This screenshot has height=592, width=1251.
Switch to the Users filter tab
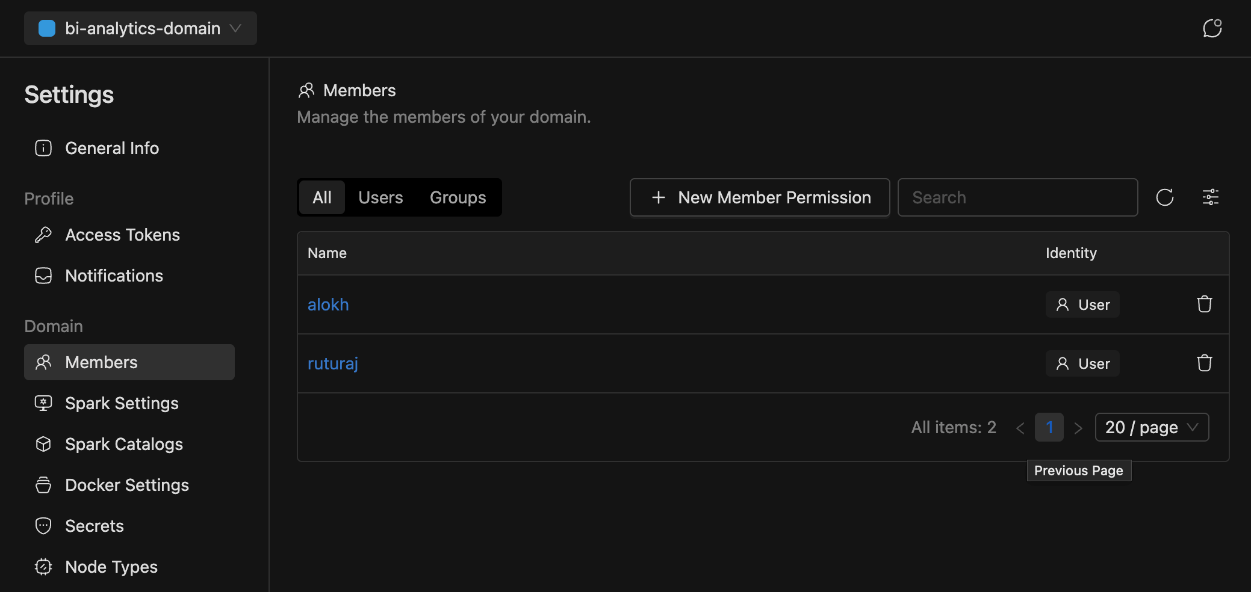pyautogui.click(x=380, y=197)
